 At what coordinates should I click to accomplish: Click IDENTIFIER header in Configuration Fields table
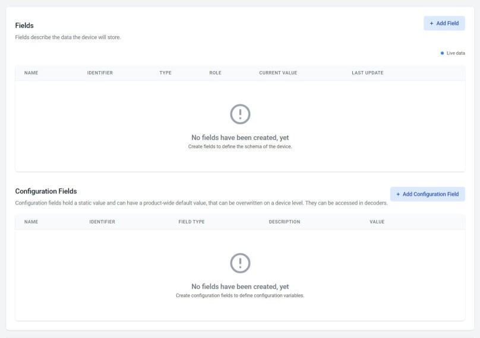[102, 222]
